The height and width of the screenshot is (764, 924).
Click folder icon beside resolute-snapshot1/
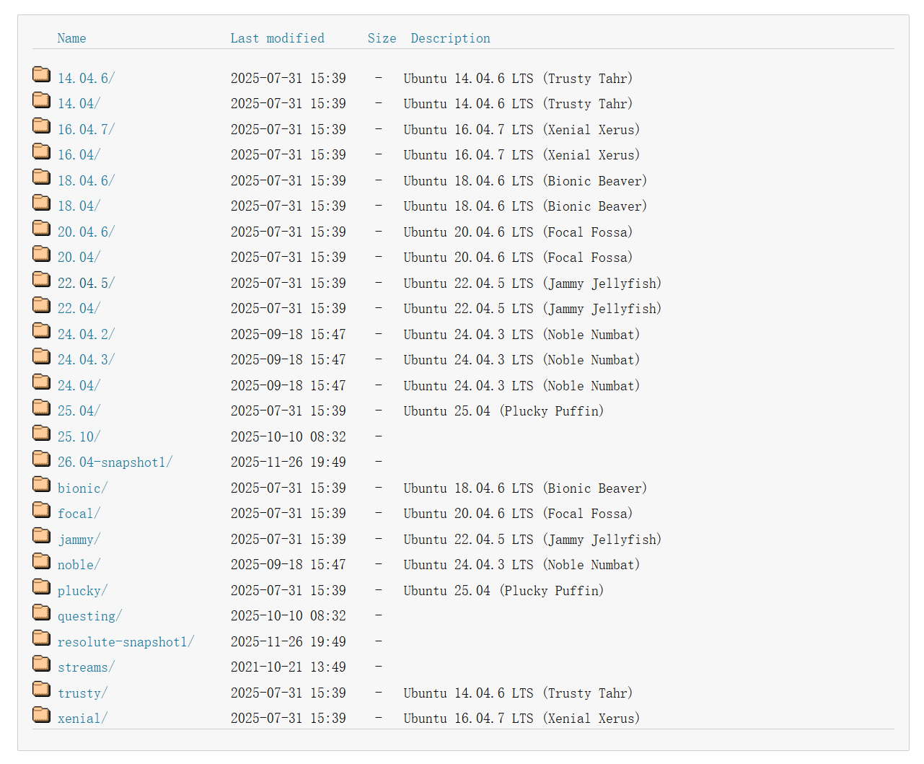(42, 638)
